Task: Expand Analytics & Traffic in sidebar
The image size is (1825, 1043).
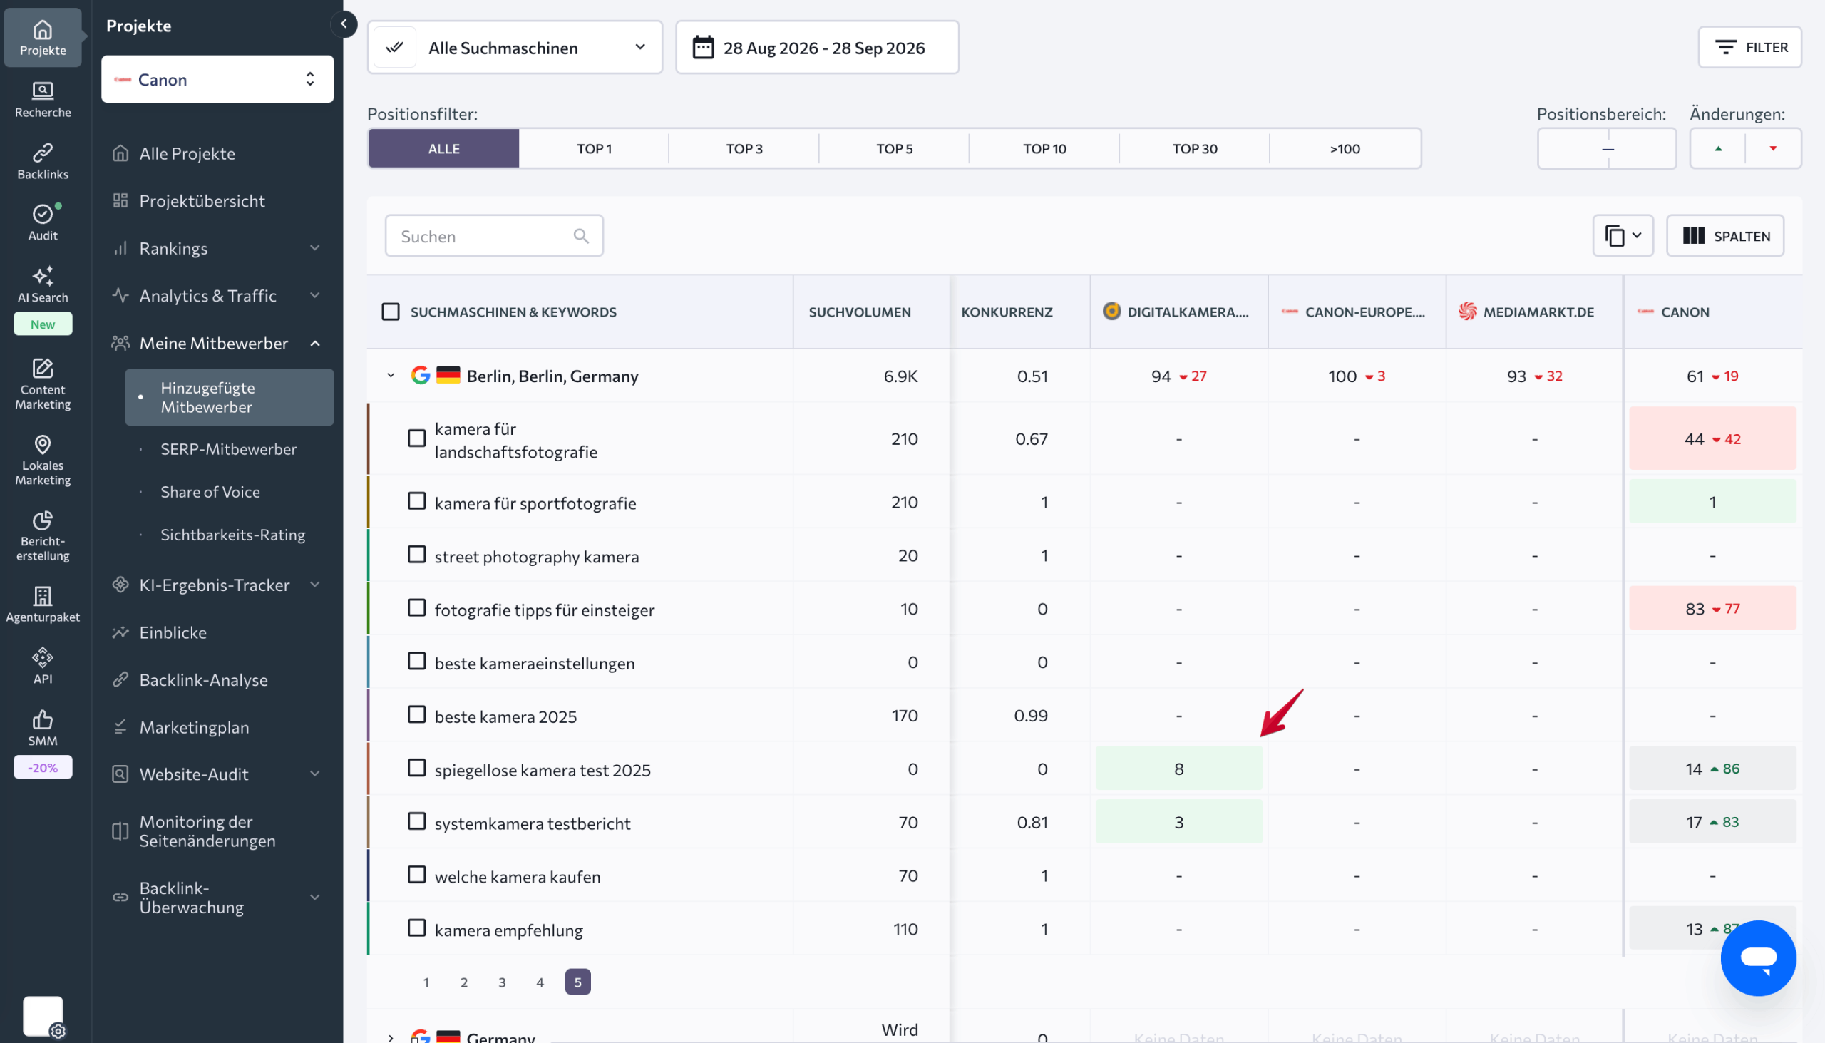Action: pyautogui.click(x=216, y=296)
